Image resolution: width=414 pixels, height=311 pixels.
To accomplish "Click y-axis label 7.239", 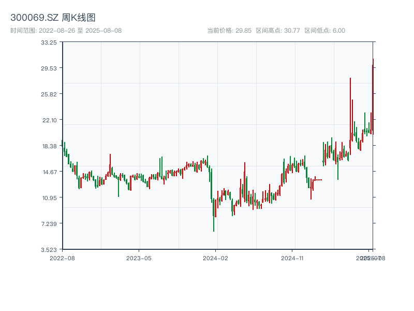I will [49, 224].
